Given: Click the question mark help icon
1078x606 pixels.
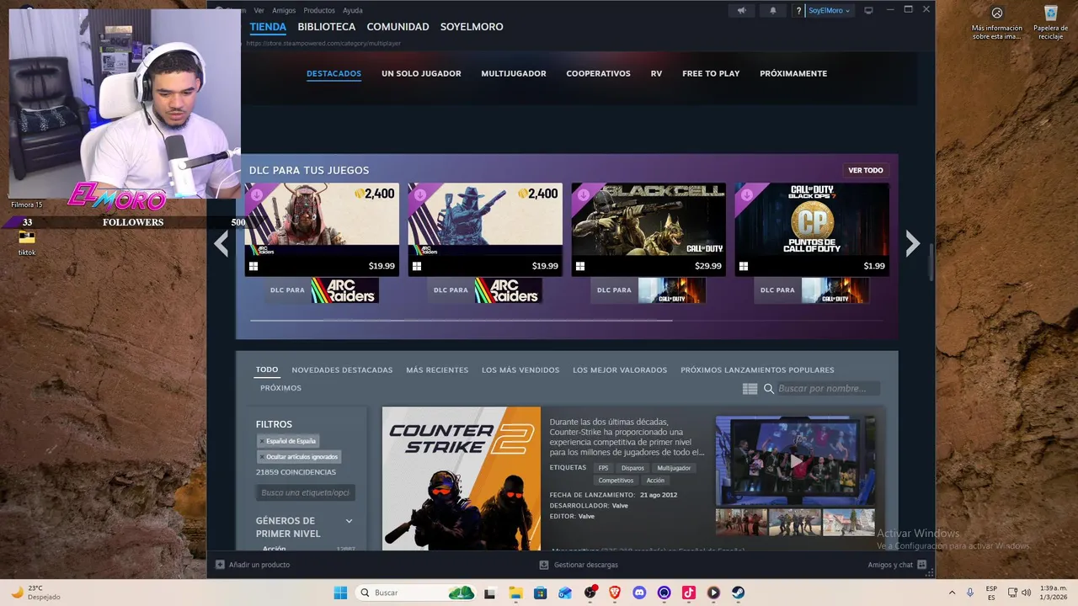Looking at the screenshot, I should pyautogui.click(x=798, y=10).
